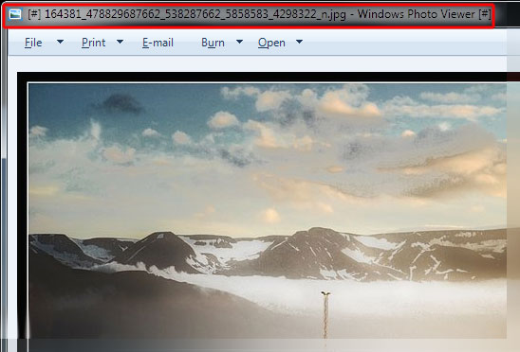The image size is (520, 352).
Task: Choose the E-mail option
Action: [x=158, y=43]
